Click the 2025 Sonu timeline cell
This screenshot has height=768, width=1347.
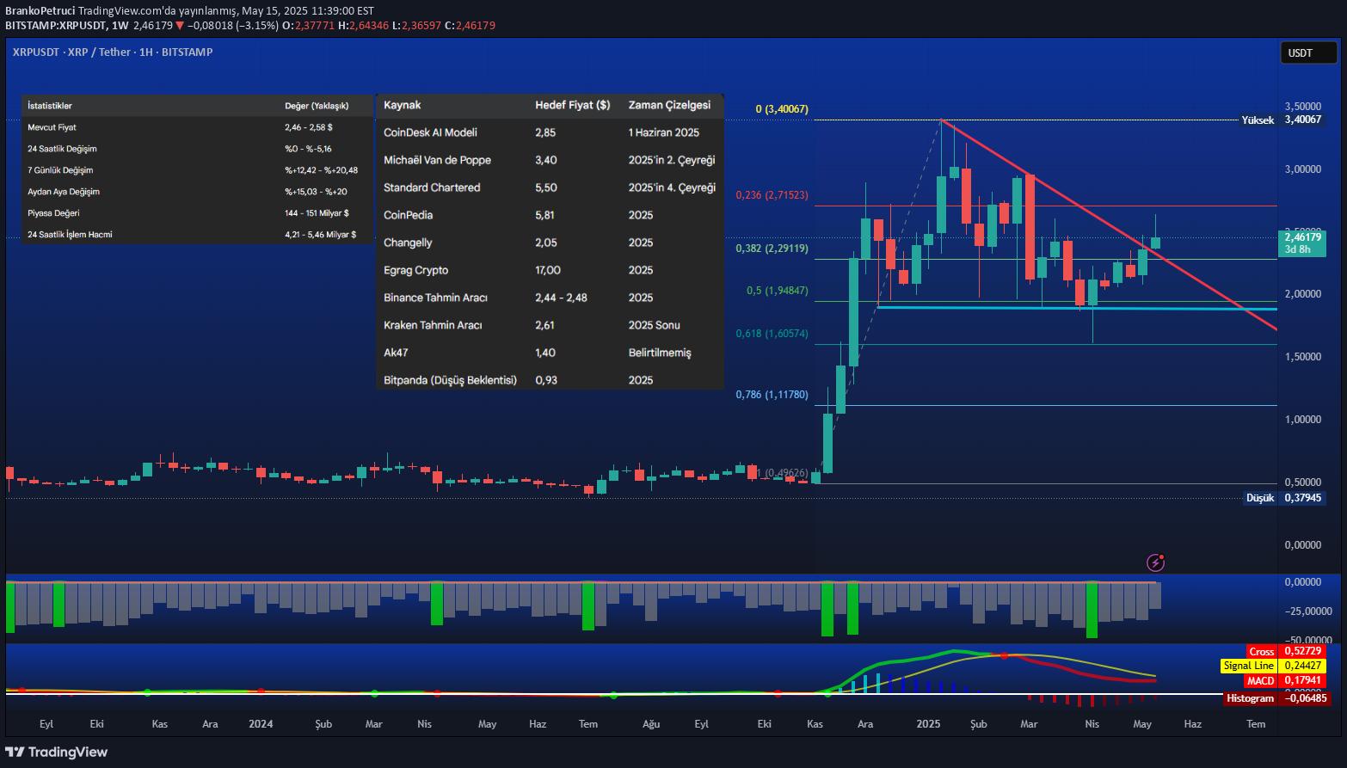(655, 325)
